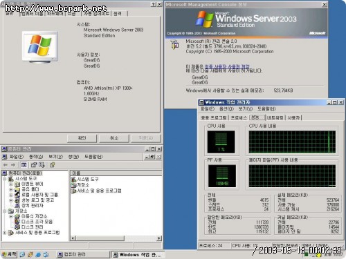The width and height of the screenshot is (346, 259).
Task: Click the 확인 button in System Properties
Action: 82,138
